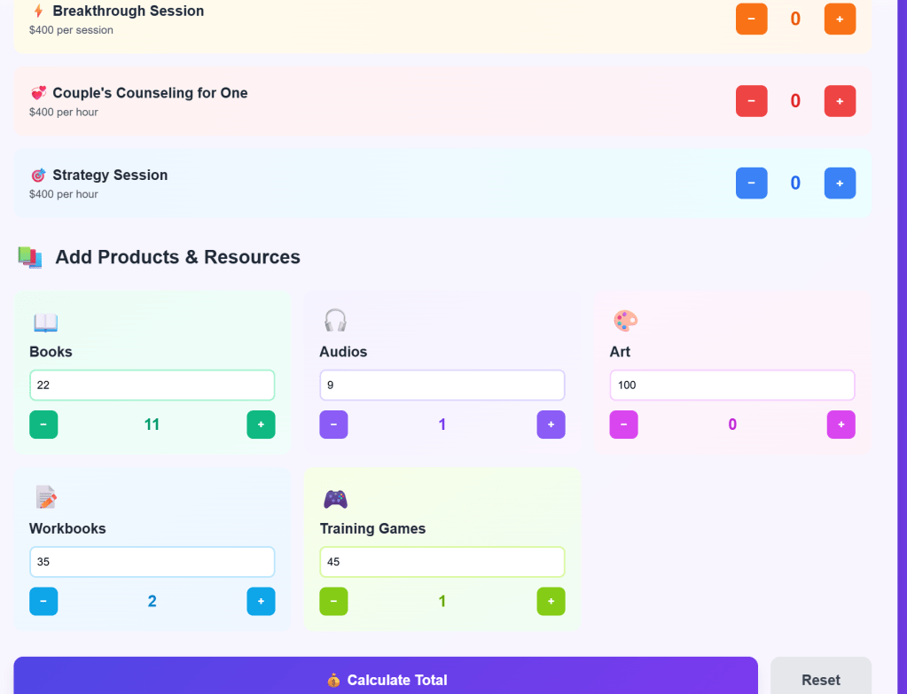Increase Breakthrough Session quantity with orange plus
This screenshot has height=694, width=907.
840,19
